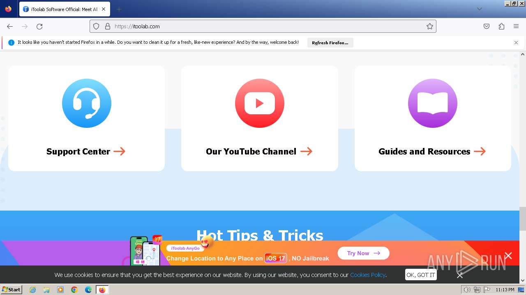Close the iToolab Software Official tab
The width and height of the screenshot is (526, 295).
coord(103,9)
